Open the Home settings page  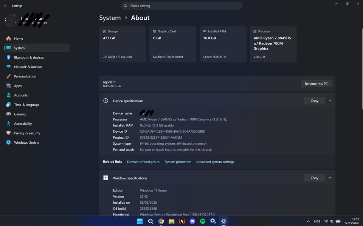click(37, 39)
